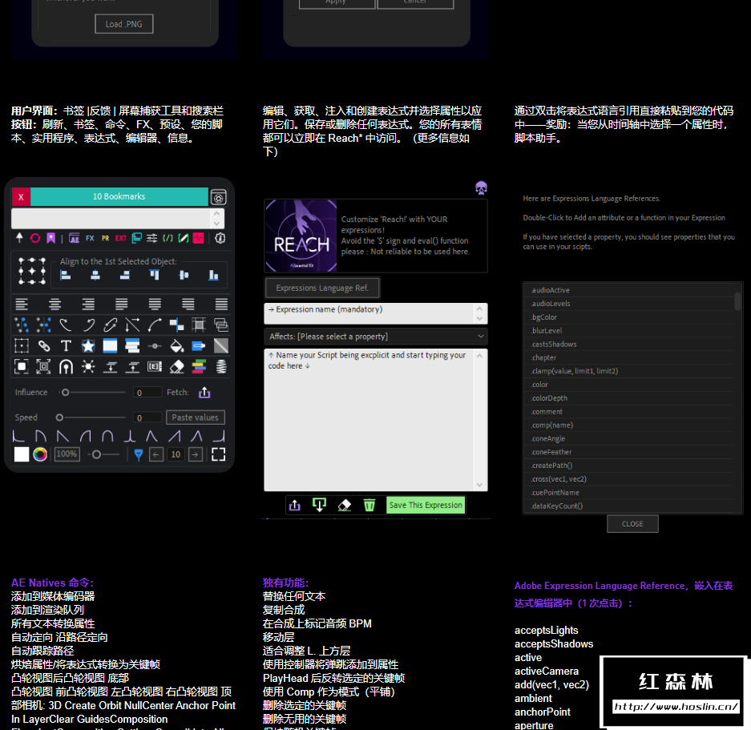
Task: Align right edges to first selected object
Action: pos(125,275)
